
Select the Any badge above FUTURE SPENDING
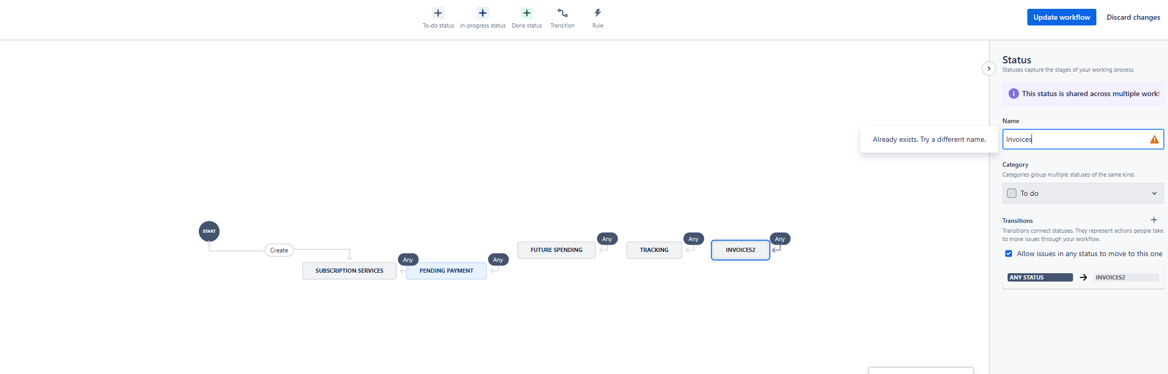click(607, 239)
